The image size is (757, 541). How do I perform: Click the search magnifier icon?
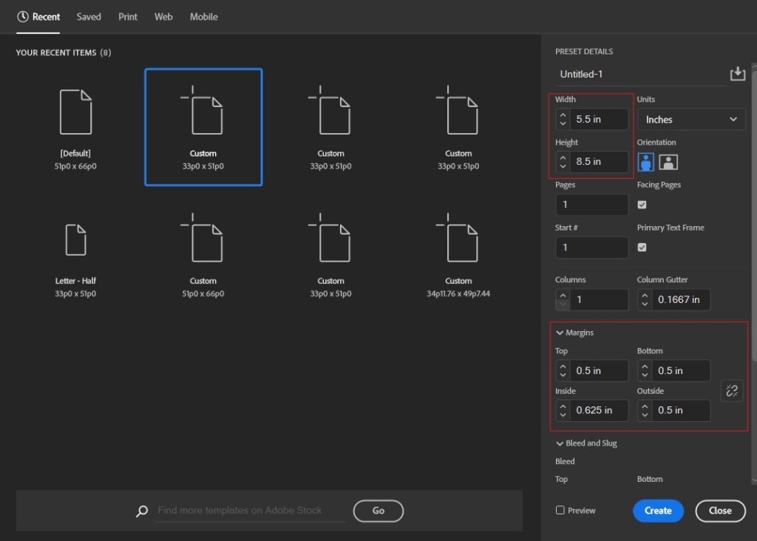(142, 511)
